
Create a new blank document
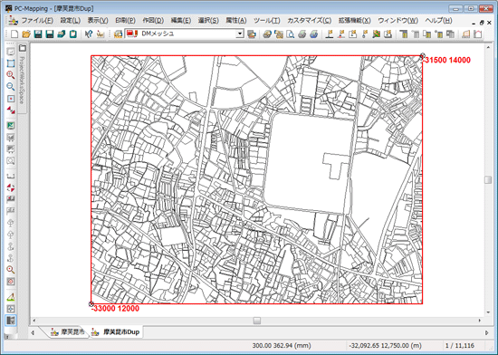pyautogui.click(x=14, y=34)
